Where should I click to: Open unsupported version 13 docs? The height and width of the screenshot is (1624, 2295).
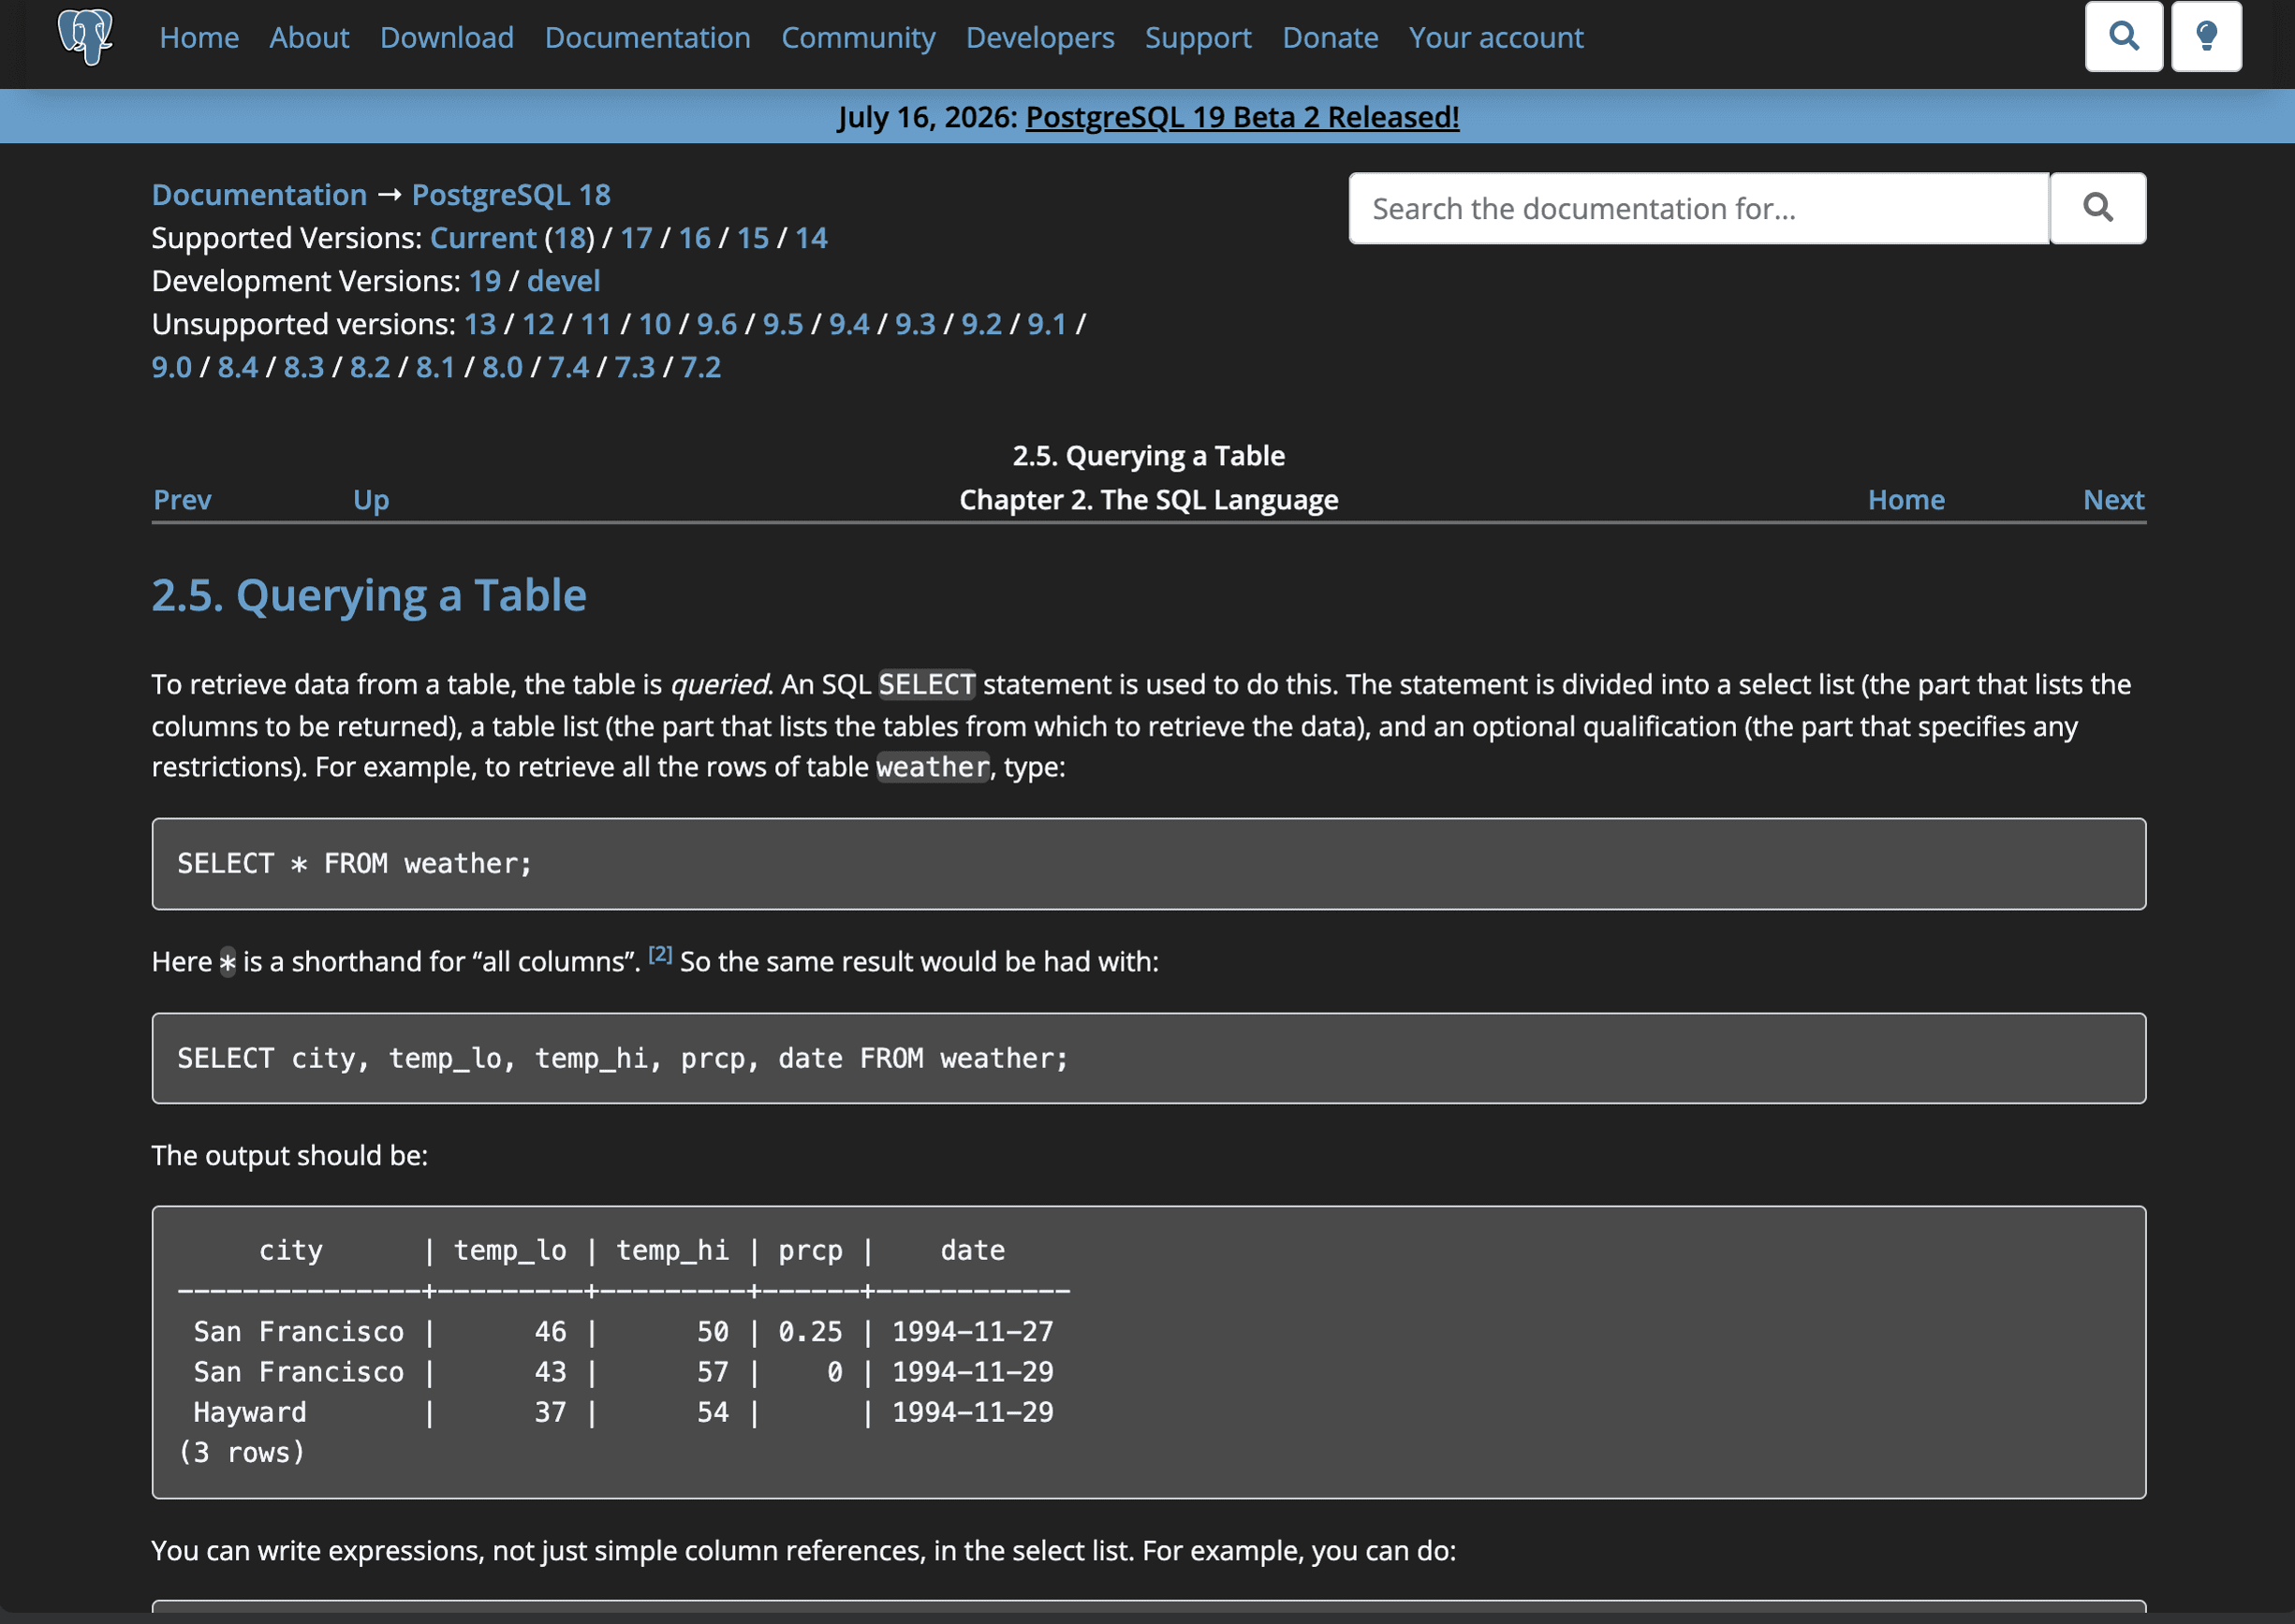[x=479, y=324]
